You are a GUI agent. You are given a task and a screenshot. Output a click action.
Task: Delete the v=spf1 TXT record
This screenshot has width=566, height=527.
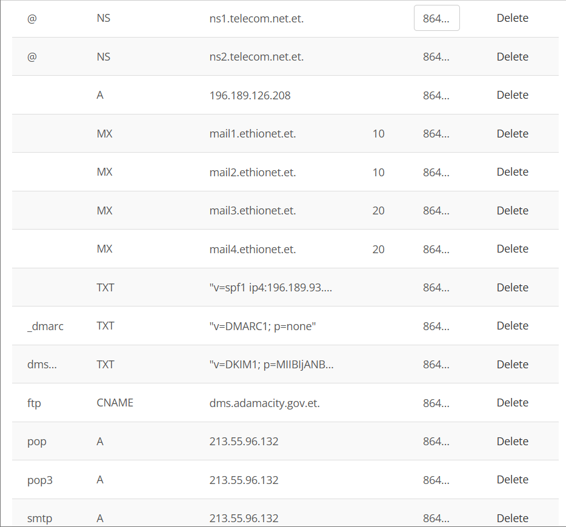pyautogui.click(x=512, y=288)
